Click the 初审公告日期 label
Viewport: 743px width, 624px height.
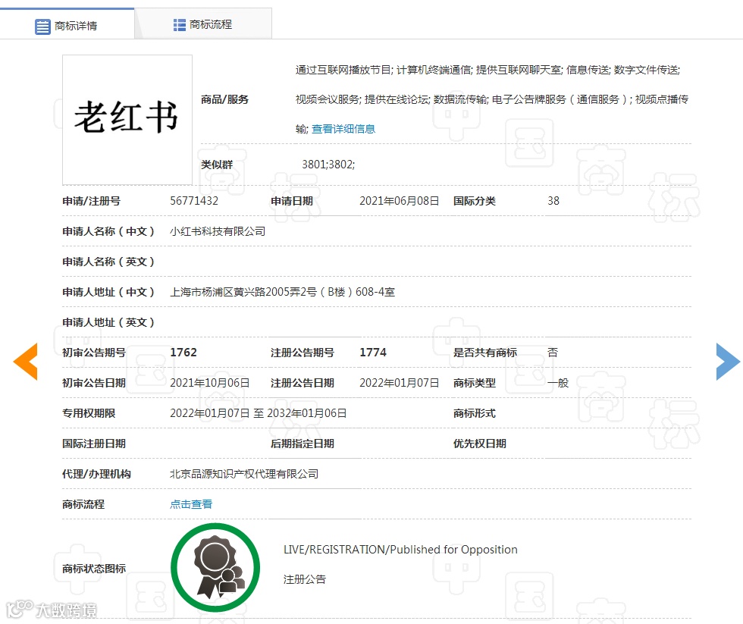(94, 383)
